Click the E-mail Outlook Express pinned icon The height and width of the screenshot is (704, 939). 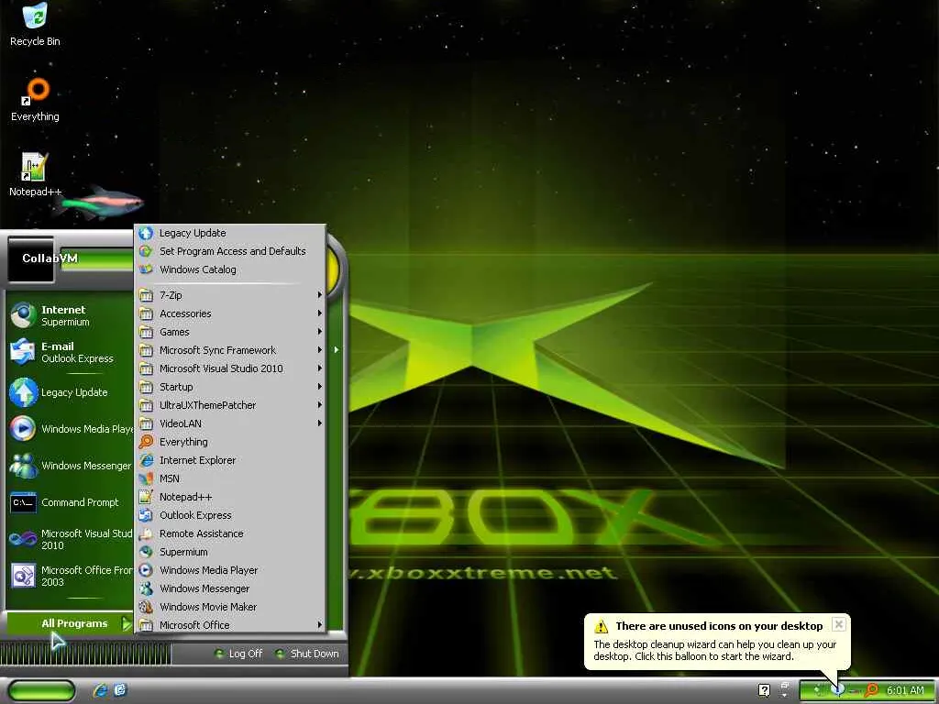23,352
